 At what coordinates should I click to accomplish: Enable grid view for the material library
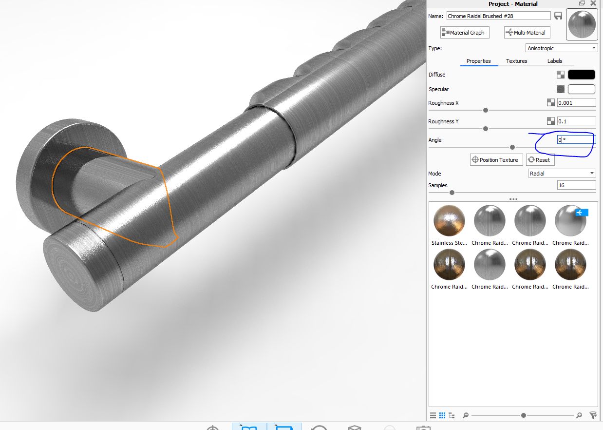(442, 415)
